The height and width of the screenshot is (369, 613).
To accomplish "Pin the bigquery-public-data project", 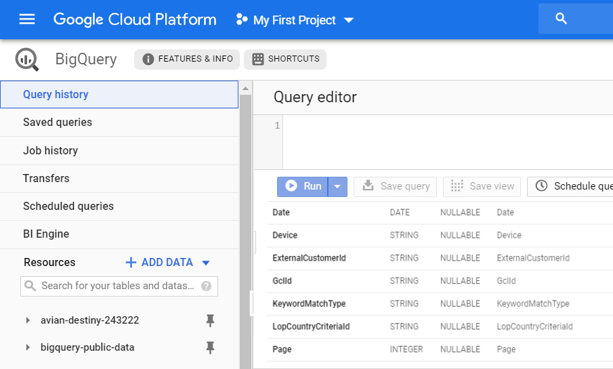I will pyautogui.click(x=210, y=348).
